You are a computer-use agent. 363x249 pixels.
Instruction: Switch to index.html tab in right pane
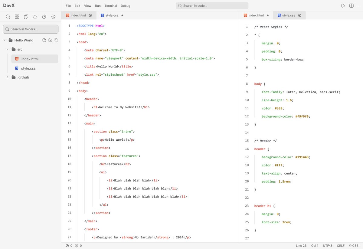pyautogui.click(x=256, y=15)
